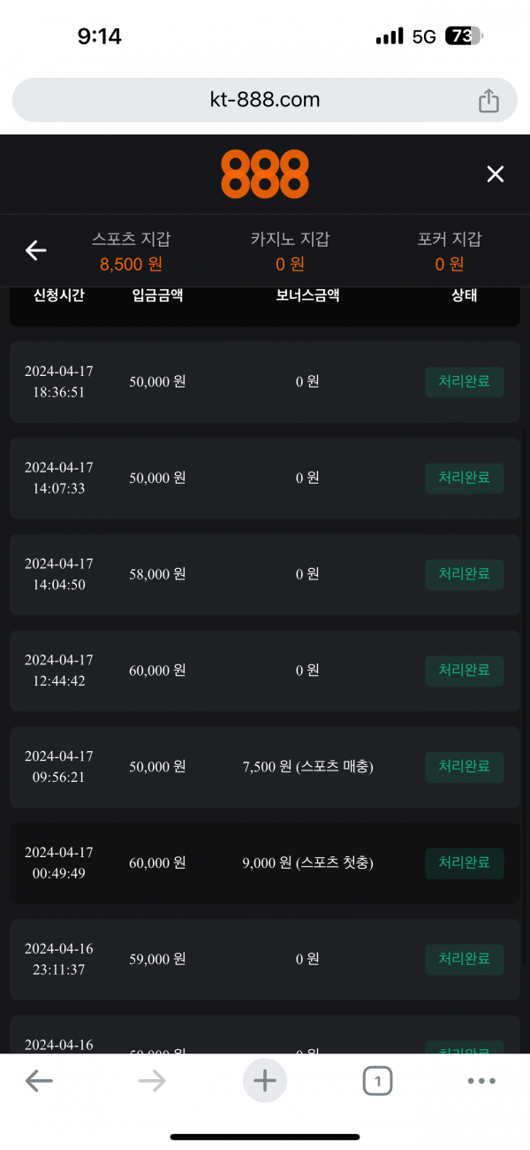Open new tab with plus icon
The width and height of the screenshot is (530, 1150).
coord(265,1080)
